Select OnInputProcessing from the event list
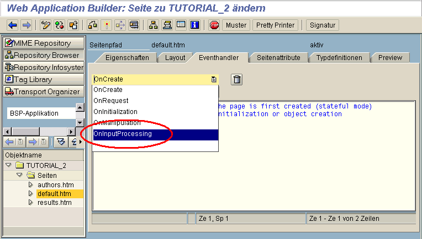The height and width of the screenshot is (239, 422). (123, 134)
